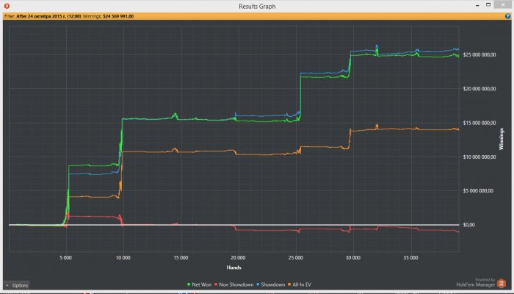Click the $10 000 000,00 y-axis label
Image resolution: width=514 pixels, height=294 pixels.
tap(479, 157)
